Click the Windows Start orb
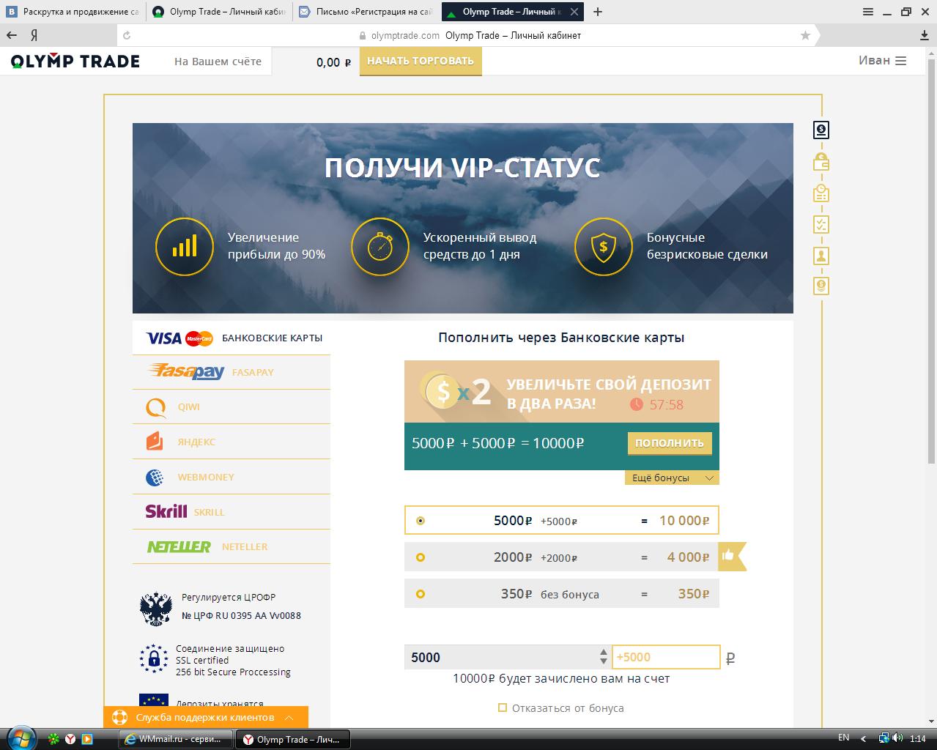This screenshot has width=937, height=750. [20, 738]
